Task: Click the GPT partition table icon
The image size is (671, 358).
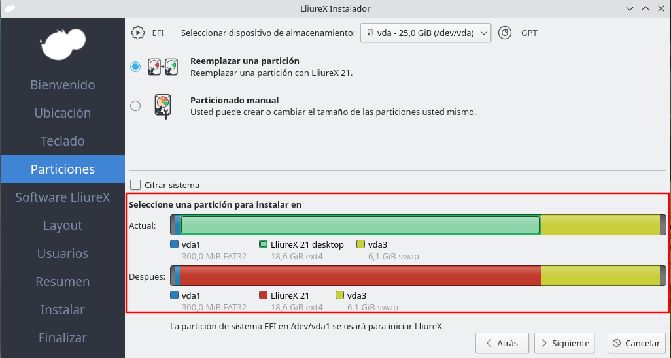Action: (504, 33)
